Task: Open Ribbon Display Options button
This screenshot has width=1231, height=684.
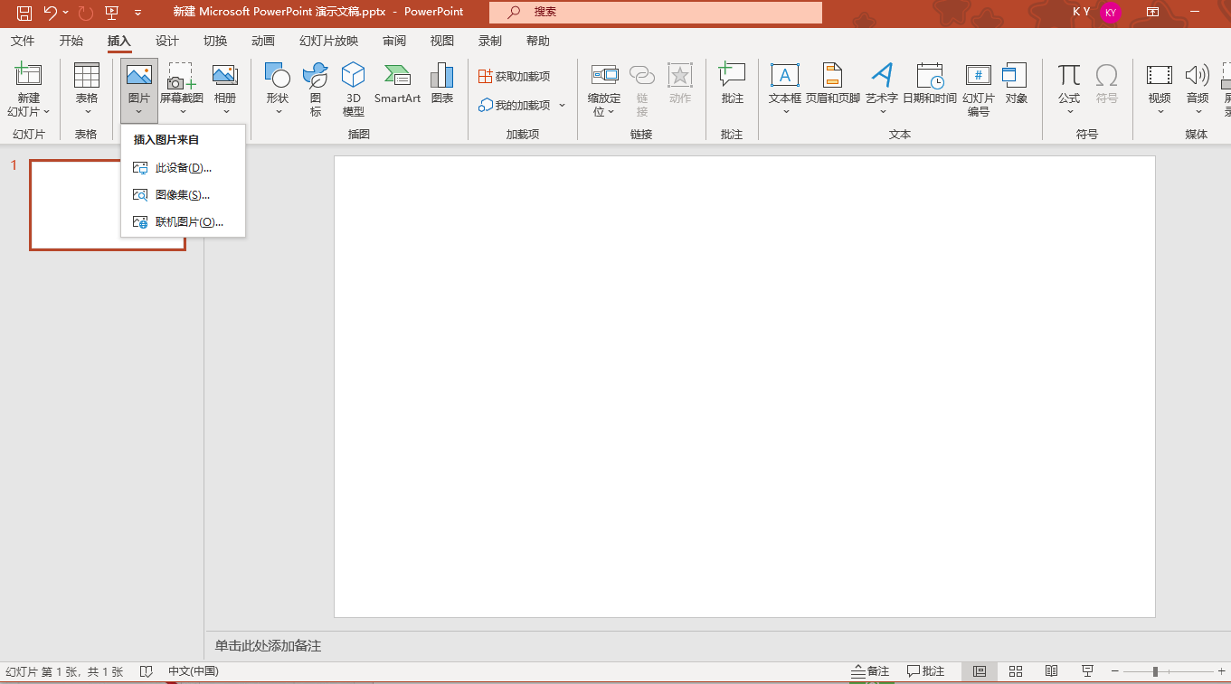Action: point(1152,12)
